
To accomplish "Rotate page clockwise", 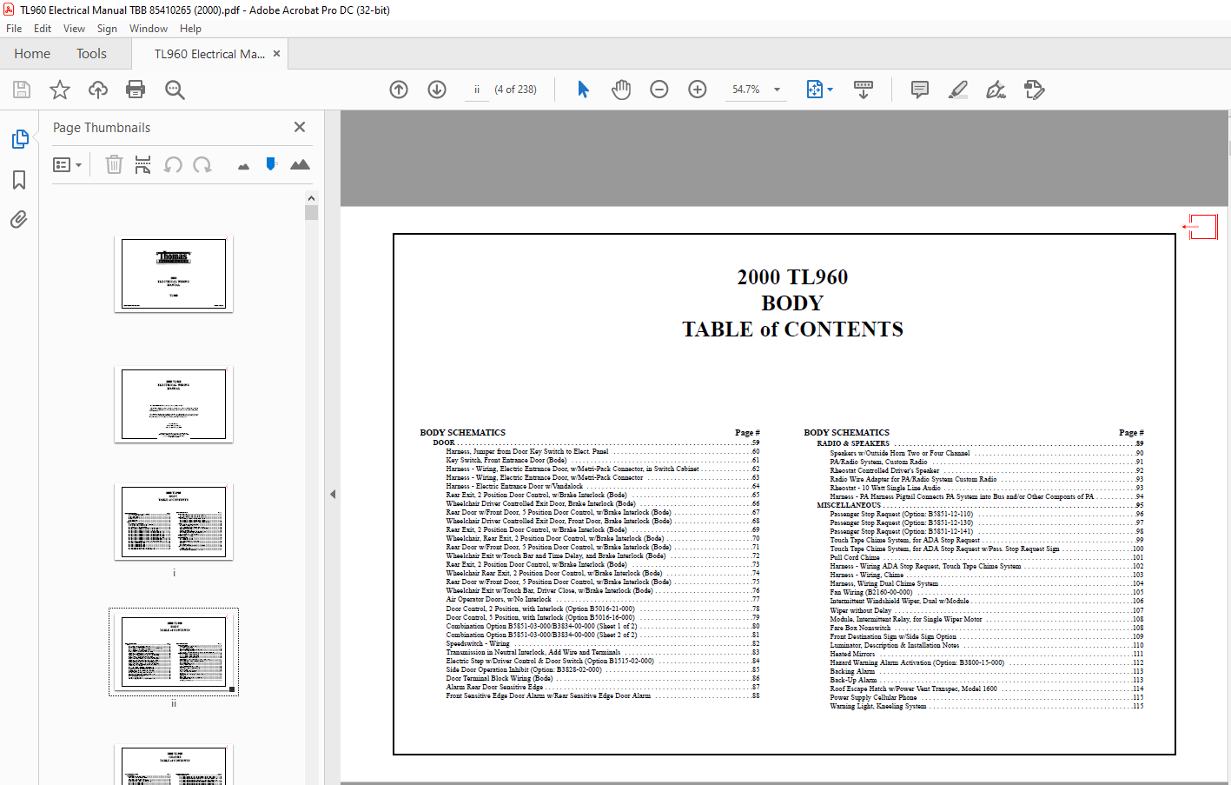I will tap(202, 164).
